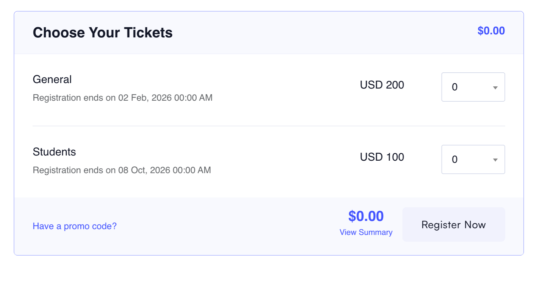Image resolution: width=534 pixels, height=300 pixels.
Task: Click the Students row dropdown arrow icon
Action: pos(495,160)
